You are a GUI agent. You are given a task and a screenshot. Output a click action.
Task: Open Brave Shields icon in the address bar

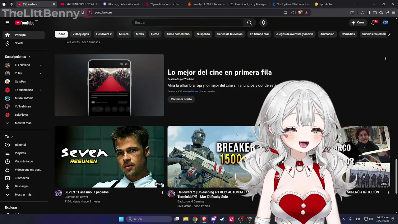pyautogui.click(x=300, y=12)
